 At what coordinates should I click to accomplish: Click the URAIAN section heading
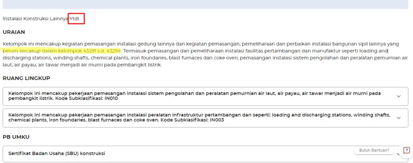tap(14, 32)
